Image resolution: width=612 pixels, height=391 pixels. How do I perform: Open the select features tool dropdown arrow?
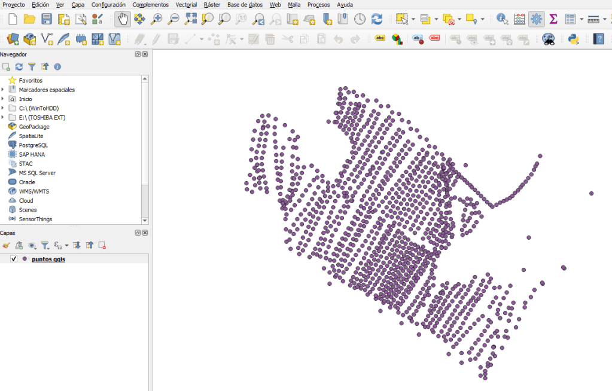coord(413,20)
